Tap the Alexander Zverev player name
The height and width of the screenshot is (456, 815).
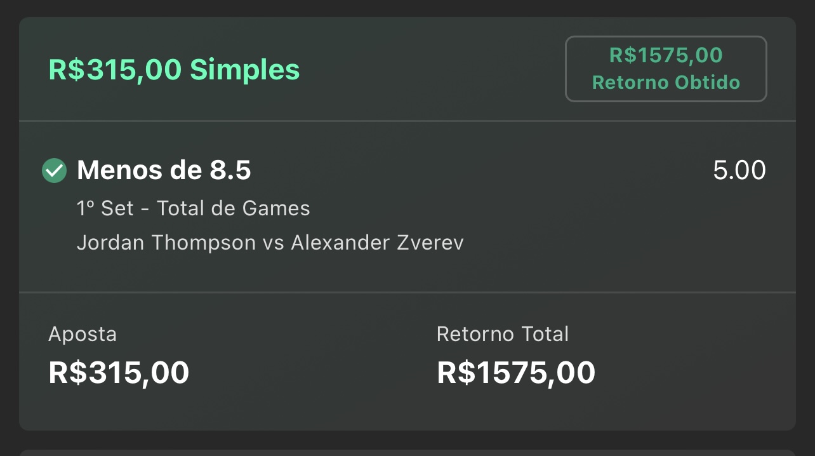pyautogui.click(x=377, y=243)
